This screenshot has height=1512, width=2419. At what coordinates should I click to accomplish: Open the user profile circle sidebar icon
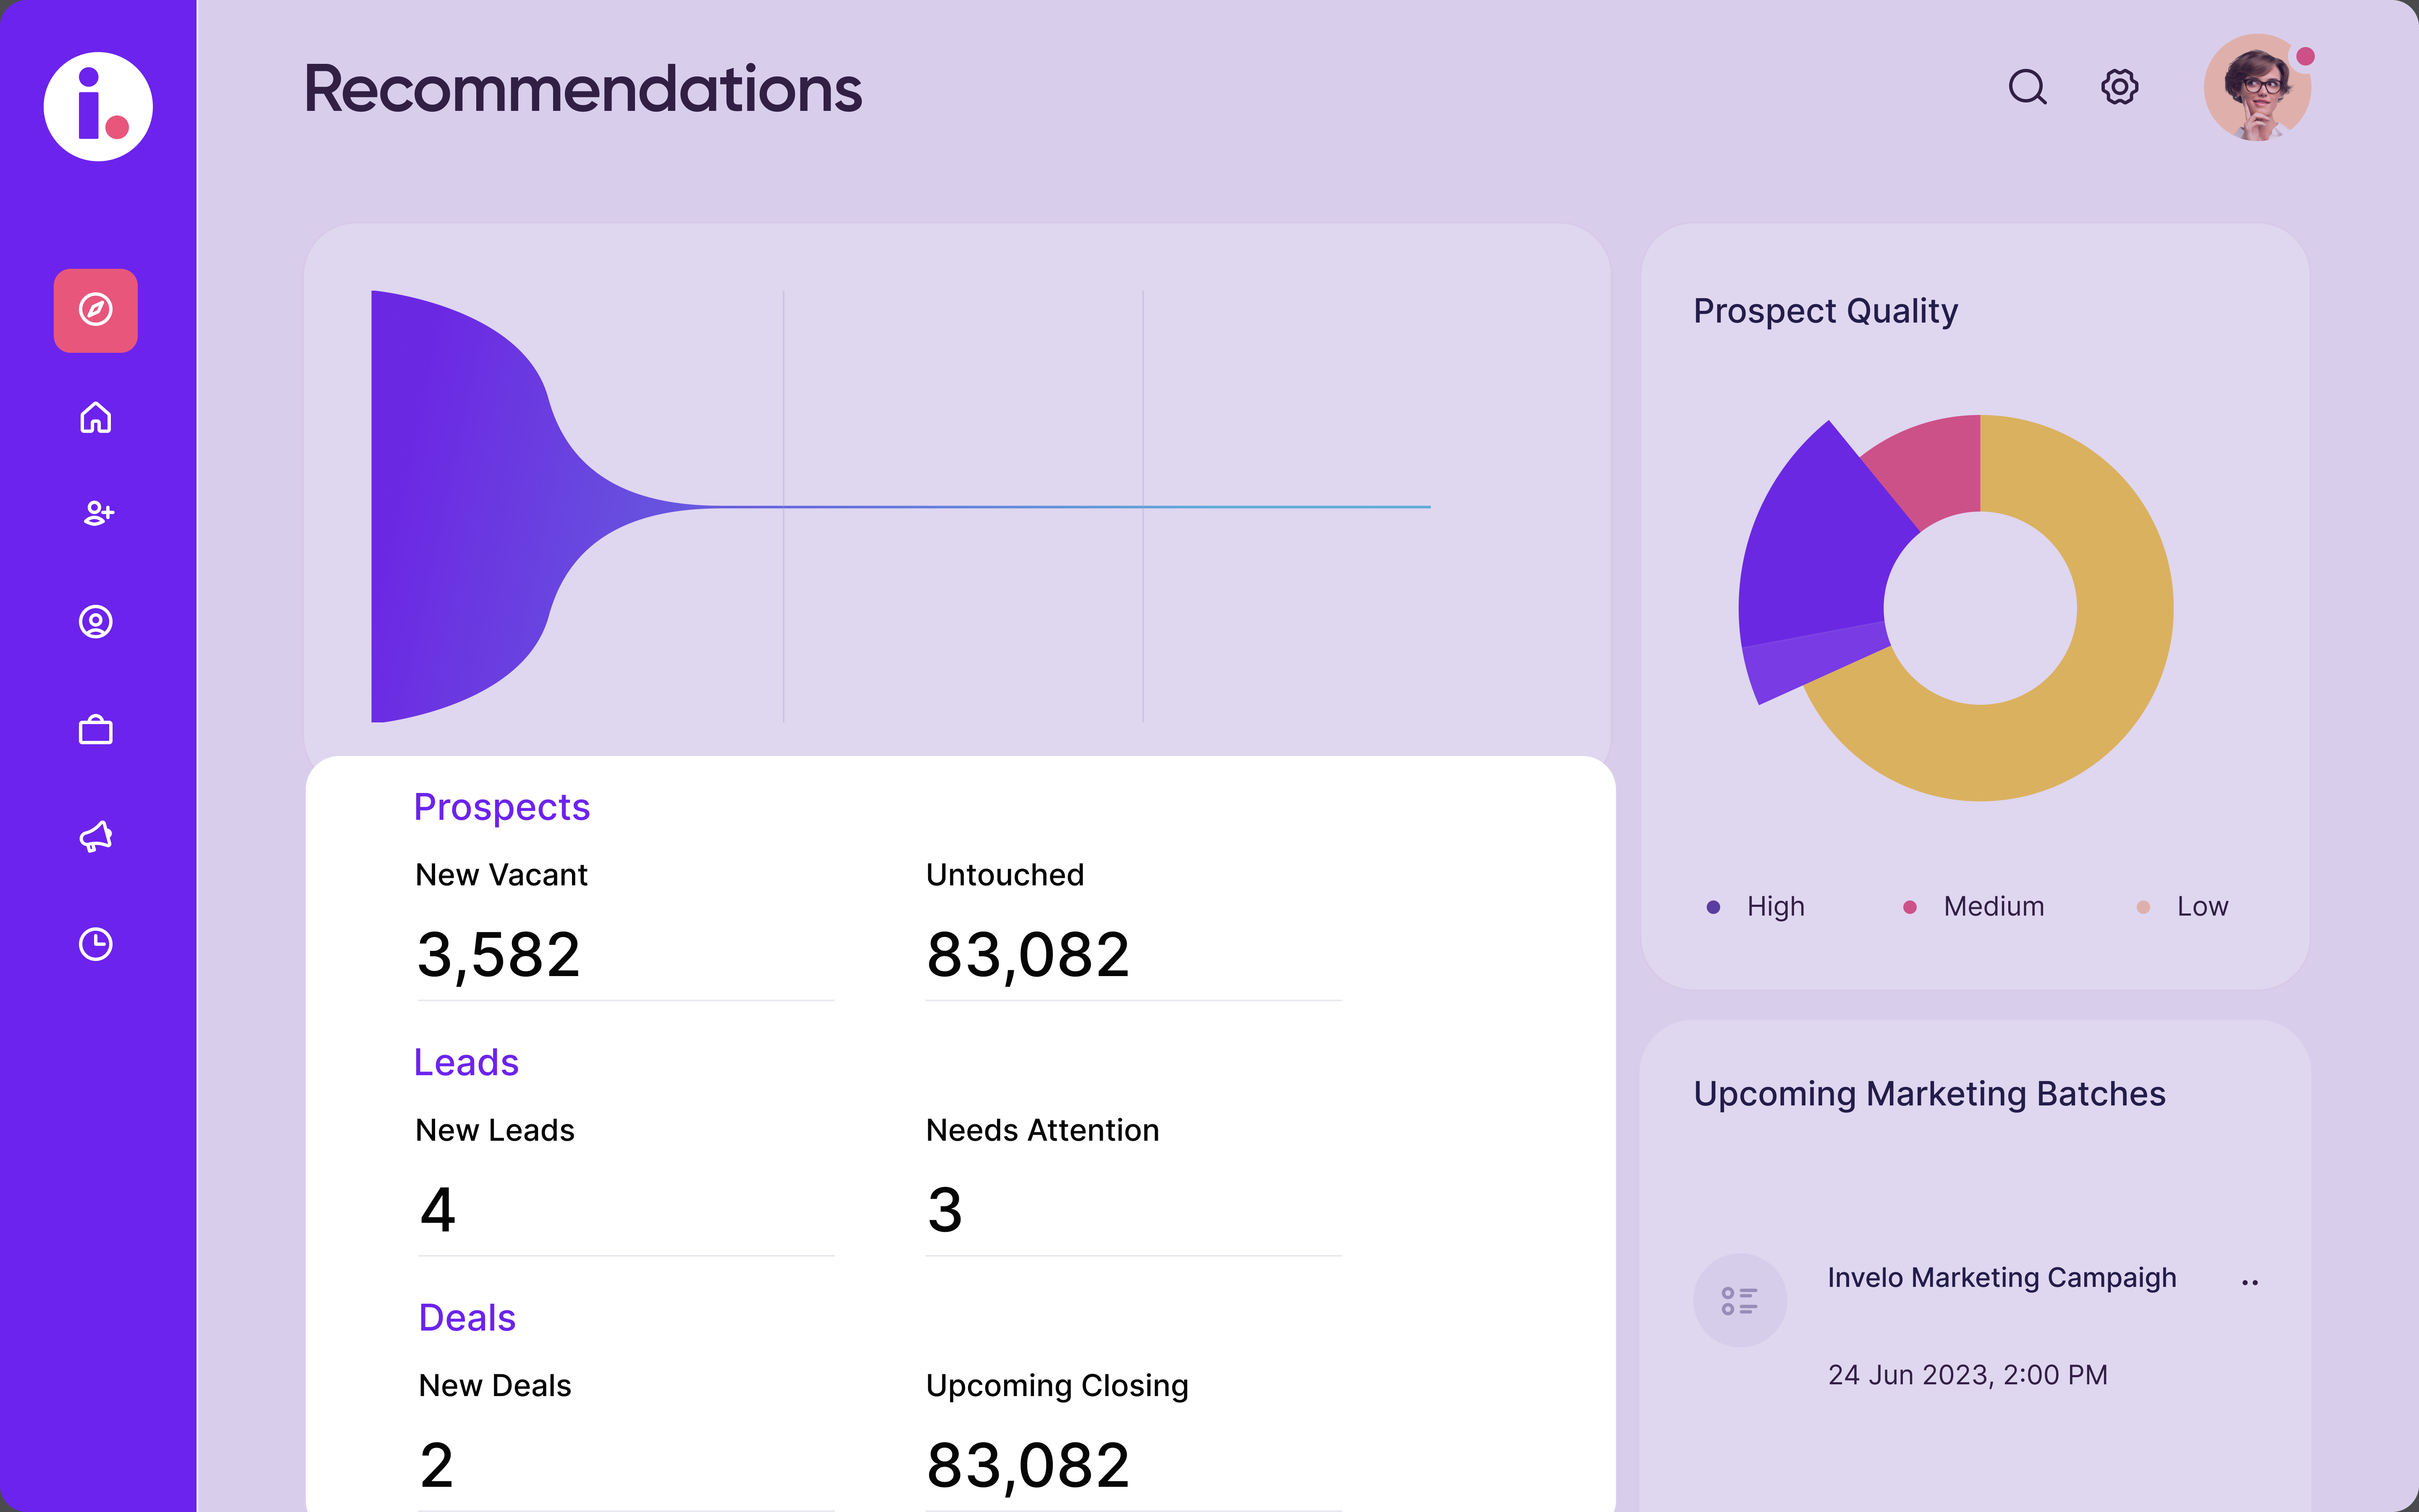(x=95, y=622)
